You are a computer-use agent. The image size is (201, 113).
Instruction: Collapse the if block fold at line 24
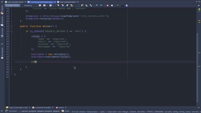(12, 31)
